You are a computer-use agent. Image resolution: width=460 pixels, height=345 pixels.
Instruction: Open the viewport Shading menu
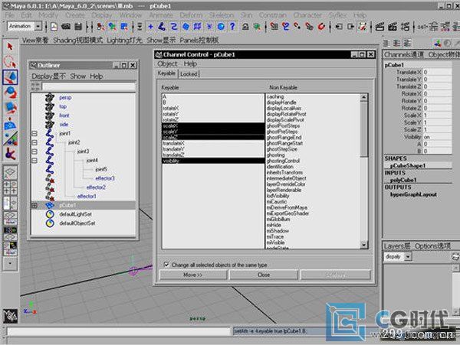(78, 40)
